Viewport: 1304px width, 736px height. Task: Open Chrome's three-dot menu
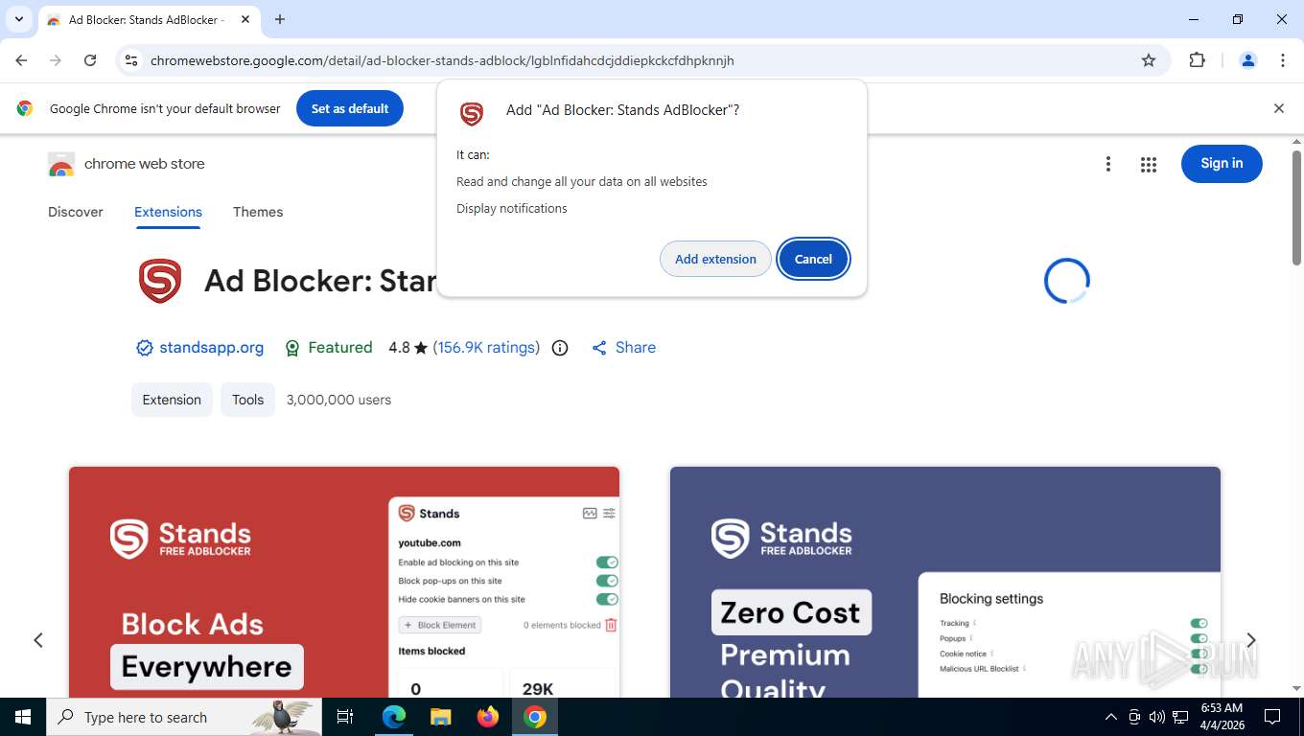point(1283,60)
